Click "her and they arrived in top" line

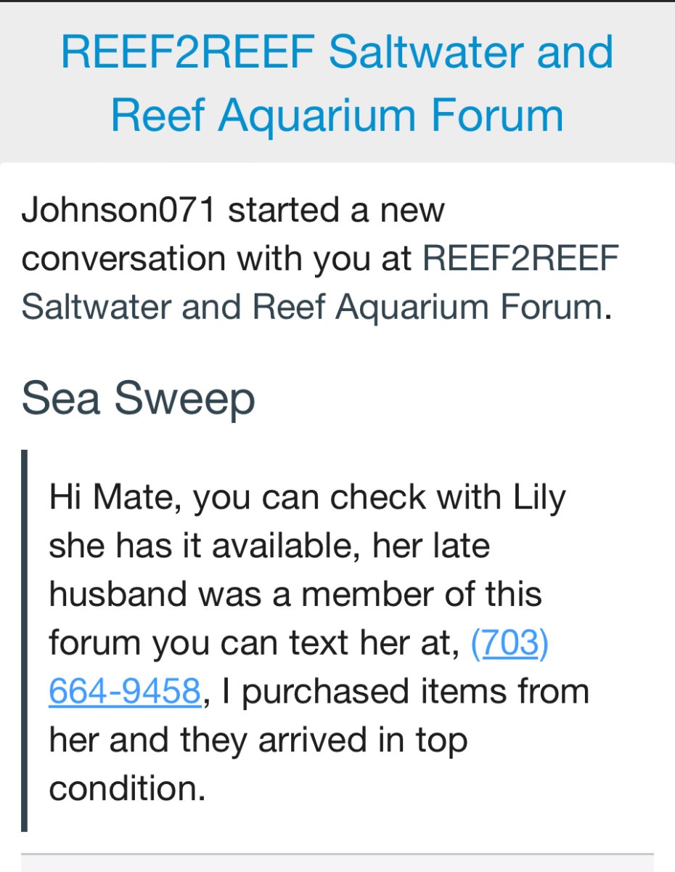tap(258, 740)
